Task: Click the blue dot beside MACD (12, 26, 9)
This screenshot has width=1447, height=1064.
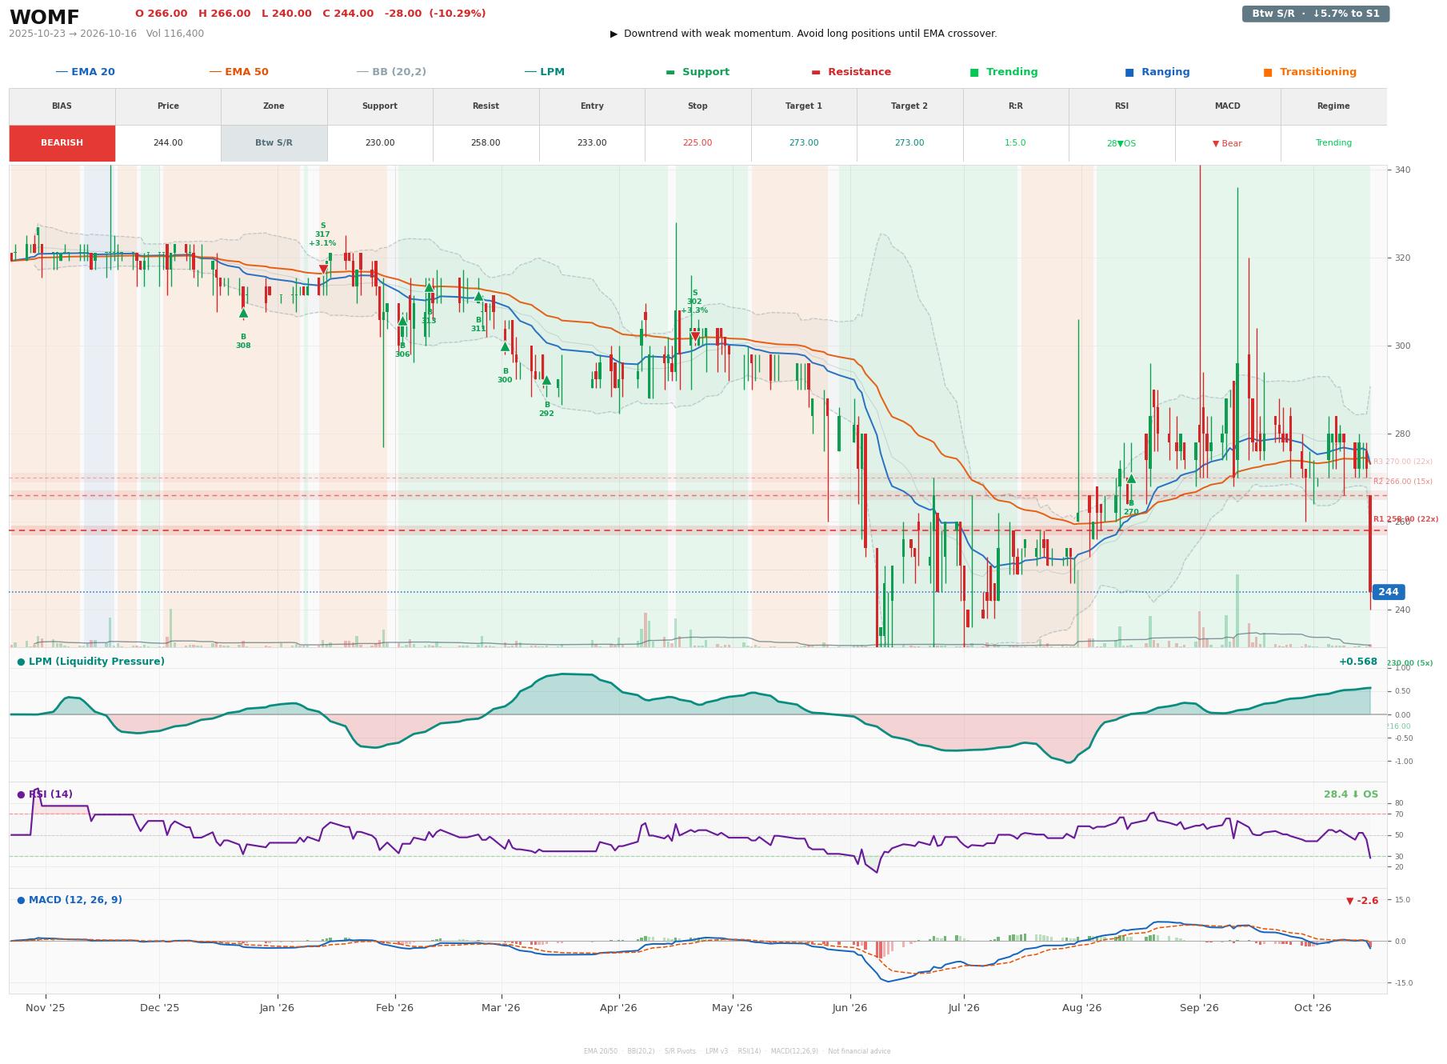Action: (x=21, y=900)
